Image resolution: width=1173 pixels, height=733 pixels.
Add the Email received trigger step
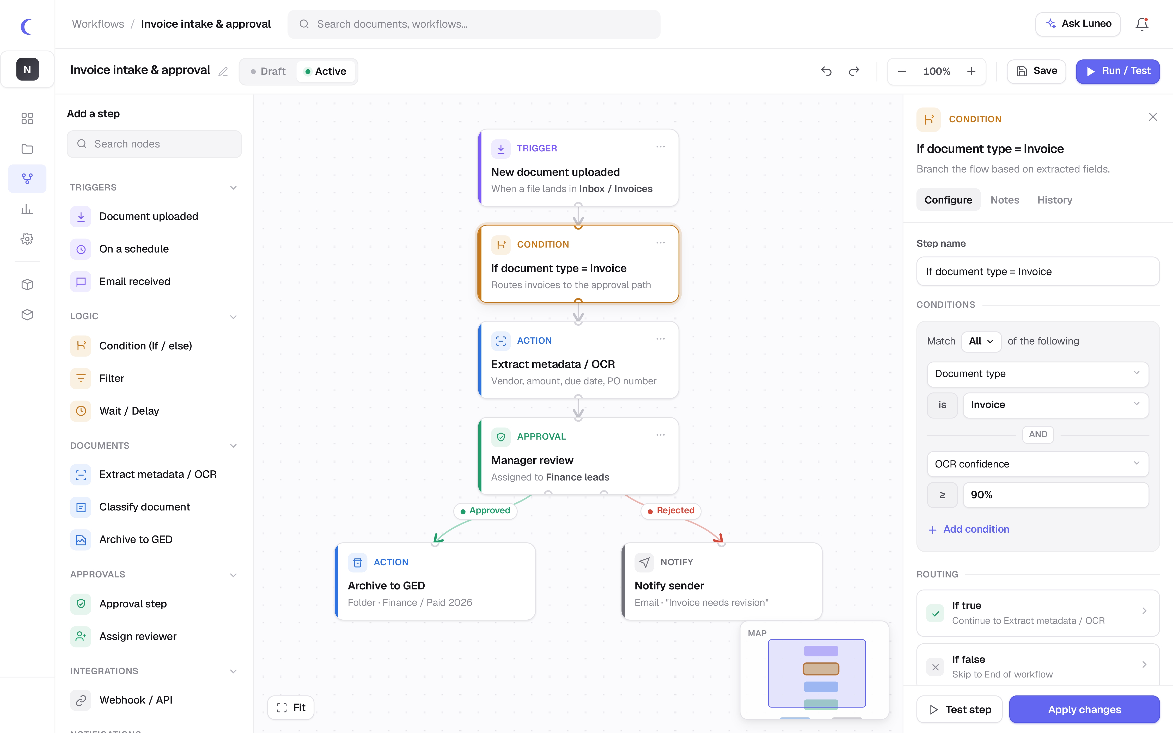coord(154,282)
